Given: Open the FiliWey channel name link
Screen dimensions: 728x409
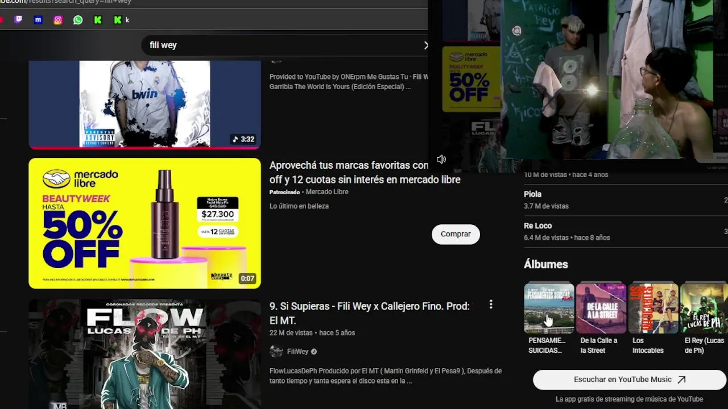Looking at the screenshot, I should (x=297, y=352).
